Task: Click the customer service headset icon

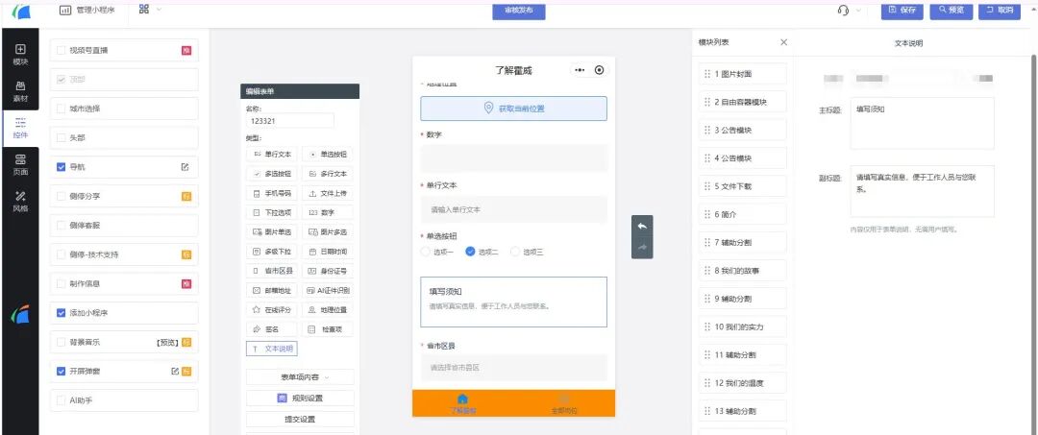Action: pos(843,10)
